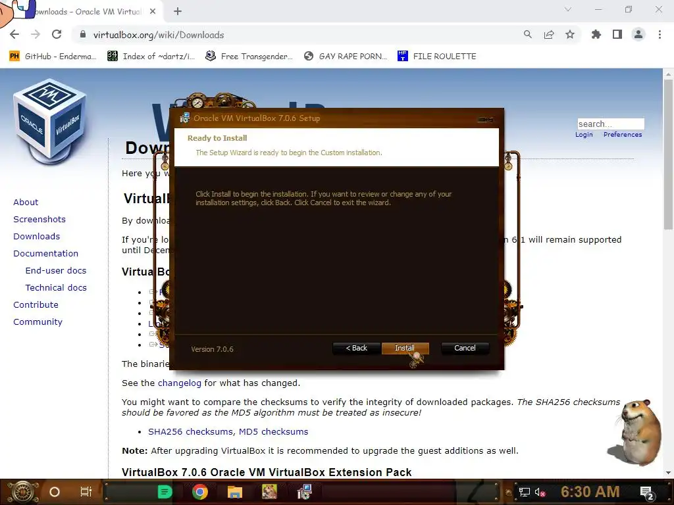Open Task View on the taskbar
Image resolution: width=674 pixels, height=505 pixels.
[x=86, y=492]
